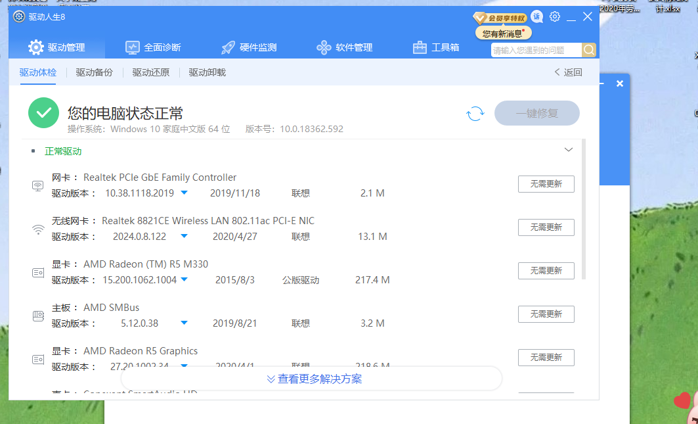This screenshot has height=424, width=698.
Task: Open version dropdown for 5.12.0.38
Action: point(185,323)
